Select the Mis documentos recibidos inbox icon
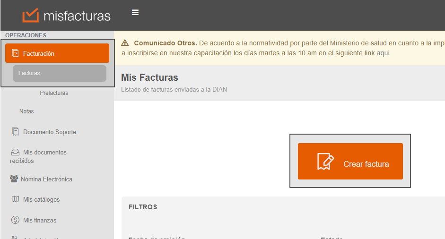This screenshot has height=239, width=445. point(15,152)
